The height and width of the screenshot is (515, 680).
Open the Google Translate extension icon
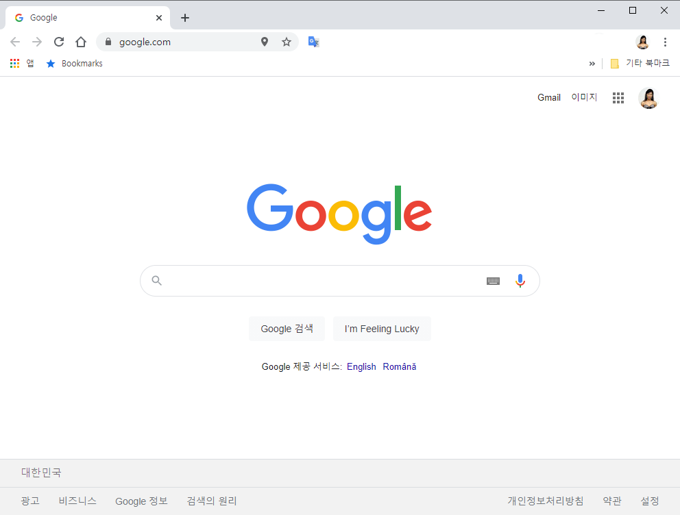coord(313,42)
